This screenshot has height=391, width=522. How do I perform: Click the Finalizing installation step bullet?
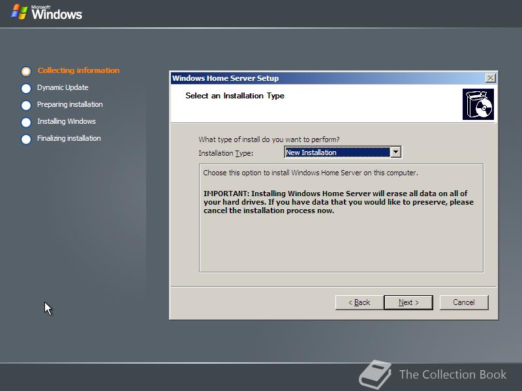tap(26, 139)
